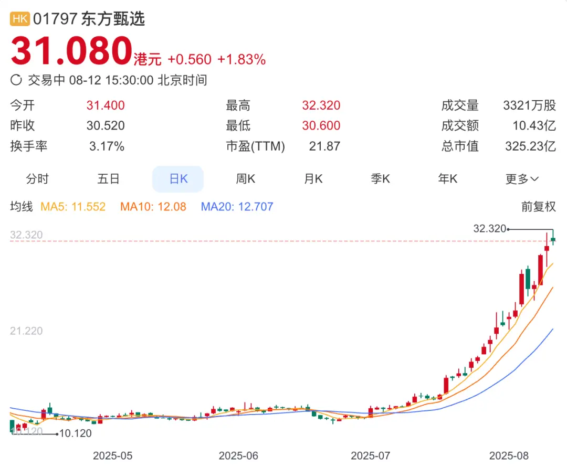
Task: Open the 年K chart tab
Action: [x=447, y=178]
